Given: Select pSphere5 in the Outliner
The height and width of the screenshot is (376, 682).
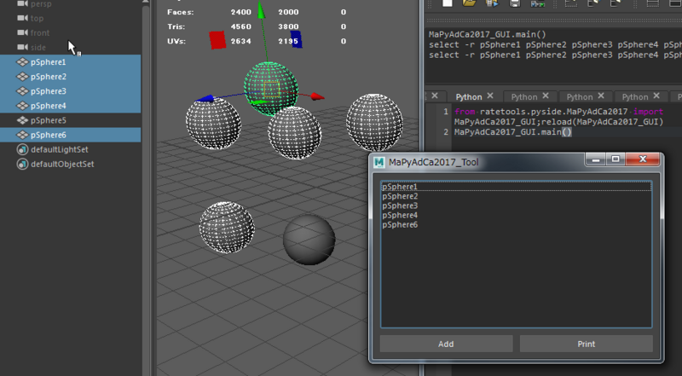Looking at the screenshot, I should [x=71, y=120].
